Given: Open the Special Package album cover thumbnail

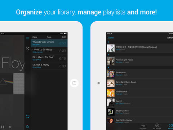Looking at the screenshot, I should click(111, 48).
